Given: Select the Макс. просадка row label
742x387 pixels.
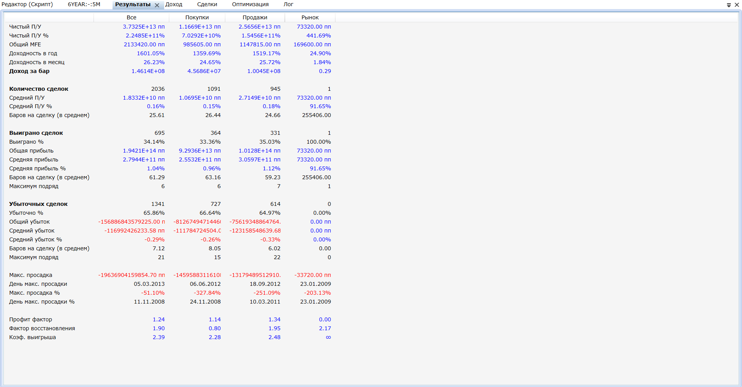Looking at the screenshot, I should point(31,275).
